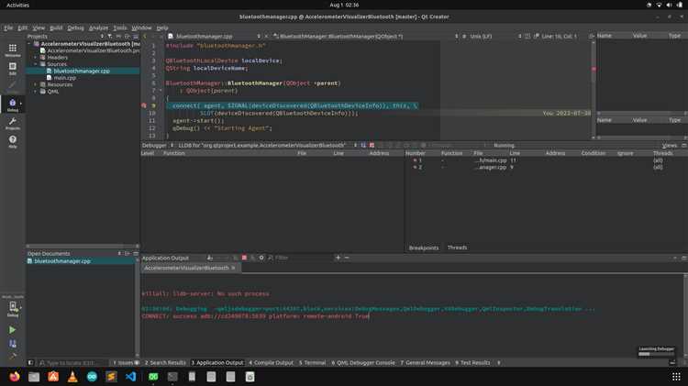Click the green Run button

click(12, 330)
